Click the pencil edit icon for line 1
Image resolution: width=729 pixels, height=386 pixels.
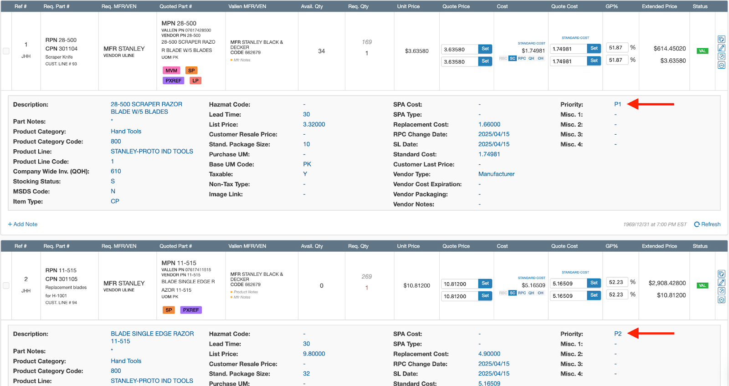click(x=721, y=48)
